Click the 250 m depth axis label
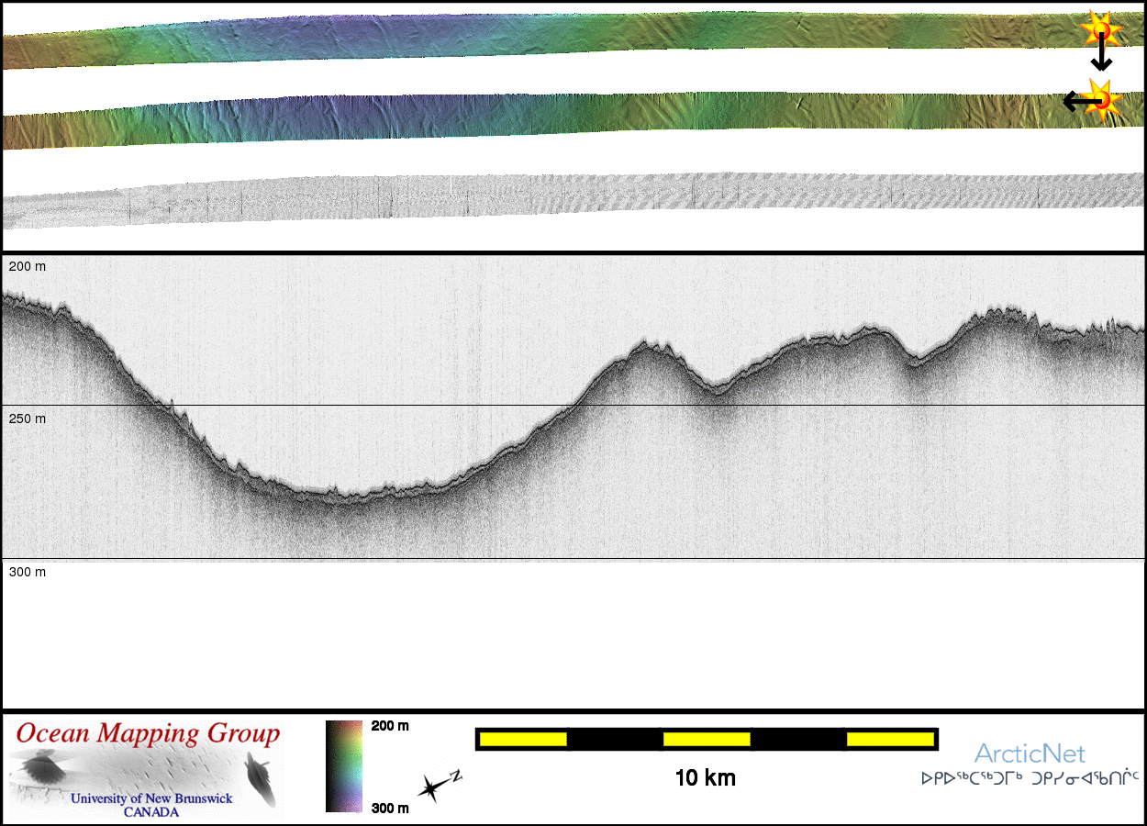 [x=28, y=419]
